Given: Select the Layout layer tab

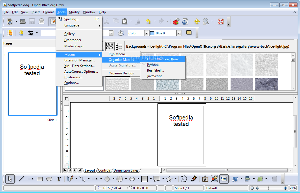Looking at the screenshot, I should (90, 170).
